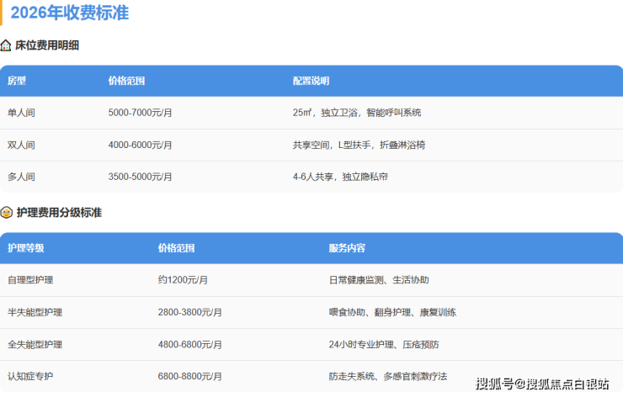Select the 半失能型护理 row label
This screenshot has width=623, height=397.
(35, 312)
